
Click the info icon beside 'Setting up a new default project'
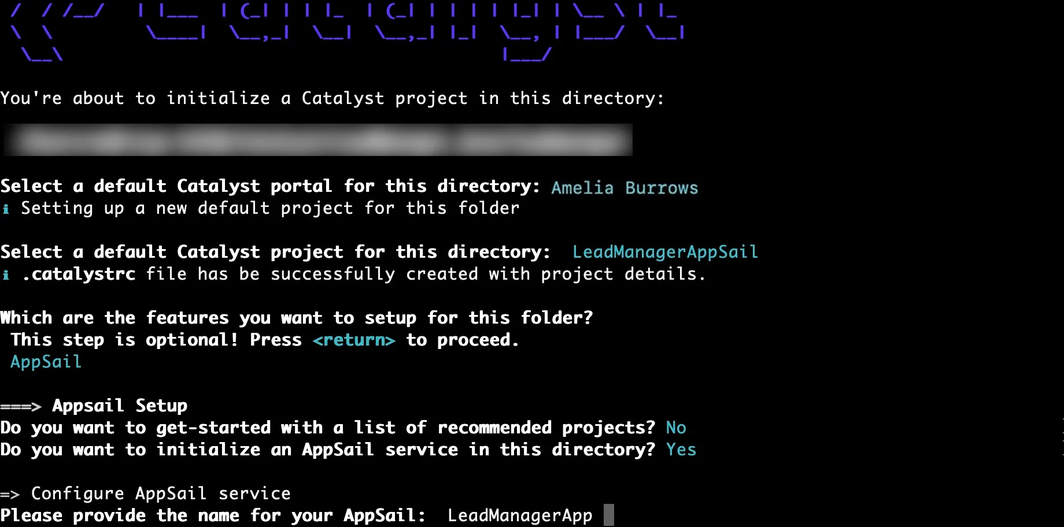6,209
